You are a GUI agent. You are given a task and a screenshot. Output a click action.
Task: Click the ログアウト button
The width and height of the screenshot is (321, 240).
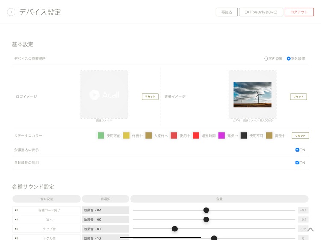pyautogui.click(x=299, y=12)
